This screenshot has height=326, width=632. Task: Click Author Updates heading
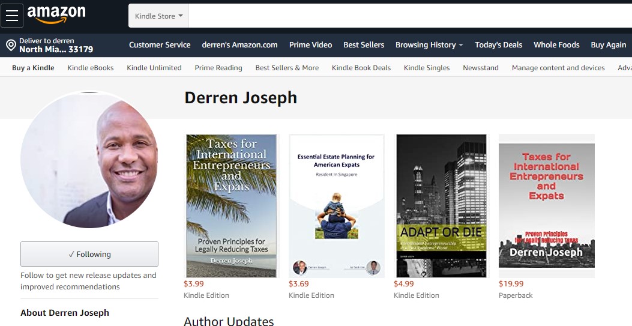[229, 321]
